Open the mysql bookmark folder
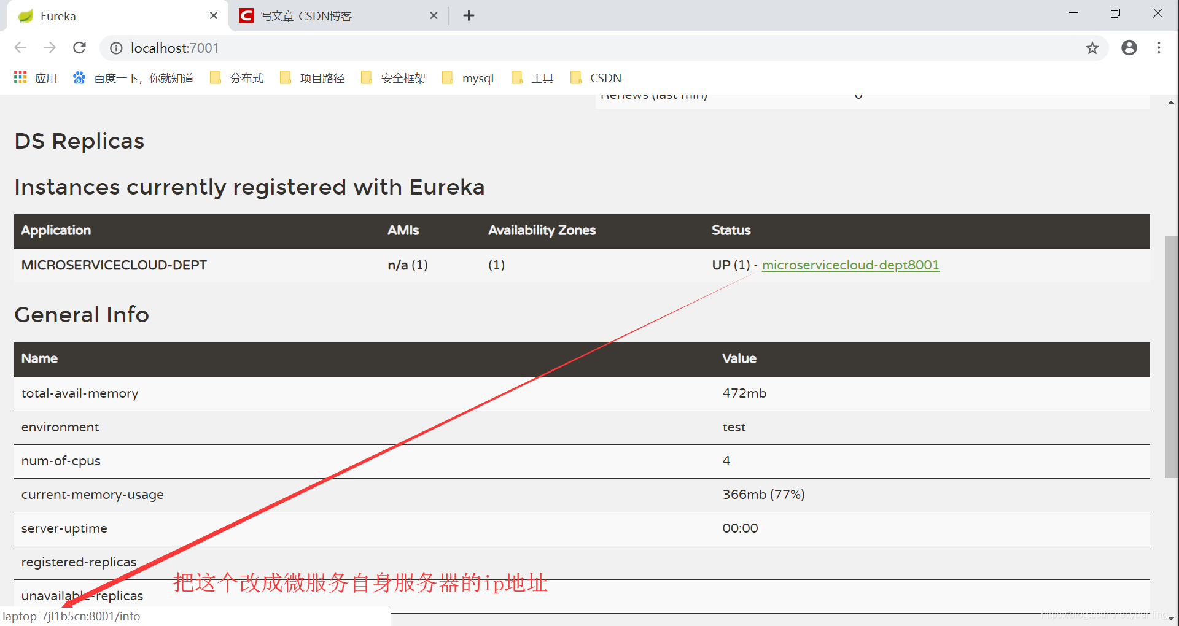This screenshot has height=626, width=1179. (468, 78)
